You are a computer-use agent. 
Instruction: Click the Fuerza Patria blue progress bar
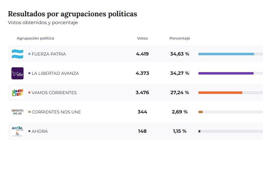(226, 54)
